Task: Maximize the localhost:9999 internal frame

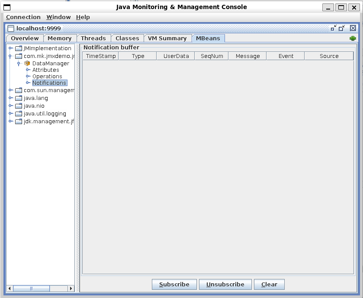Action: click(342, 28)
